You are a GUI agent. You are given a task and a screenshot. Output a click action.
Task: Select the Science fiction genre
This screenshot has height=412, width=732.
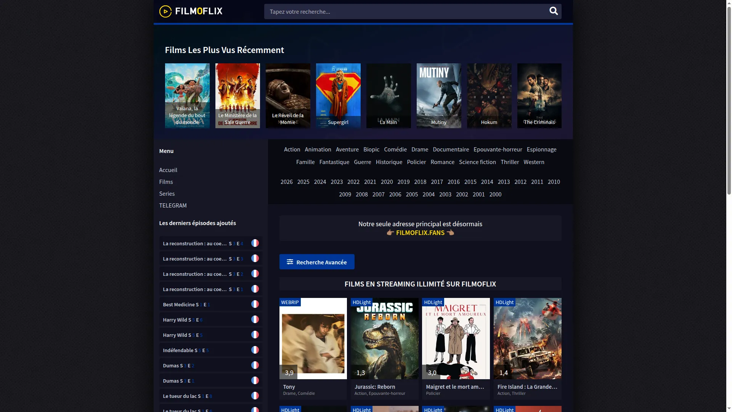click(477, 162)
